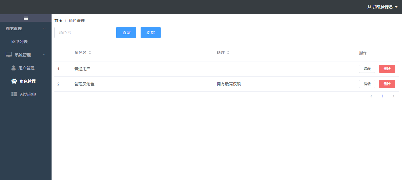Click the 图书管理 submenu title
The width and height of the screenshot is (402, 180).
click(26, 29)
